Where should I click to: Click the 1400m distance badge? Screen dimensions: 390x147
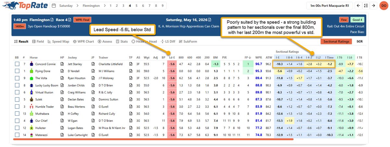[19, 26]
